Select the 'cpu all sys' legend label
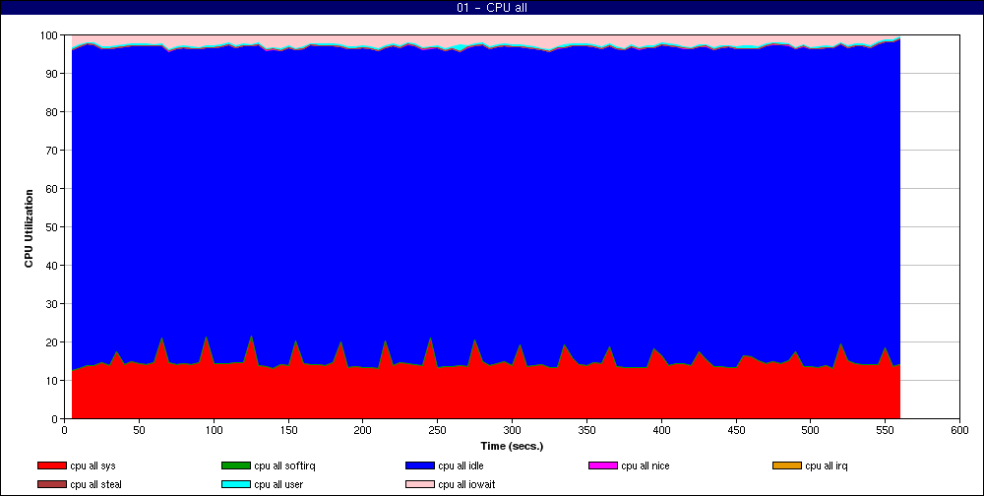Screen dimensions: 984x496 pyautogui.click(x=92, y=465)
